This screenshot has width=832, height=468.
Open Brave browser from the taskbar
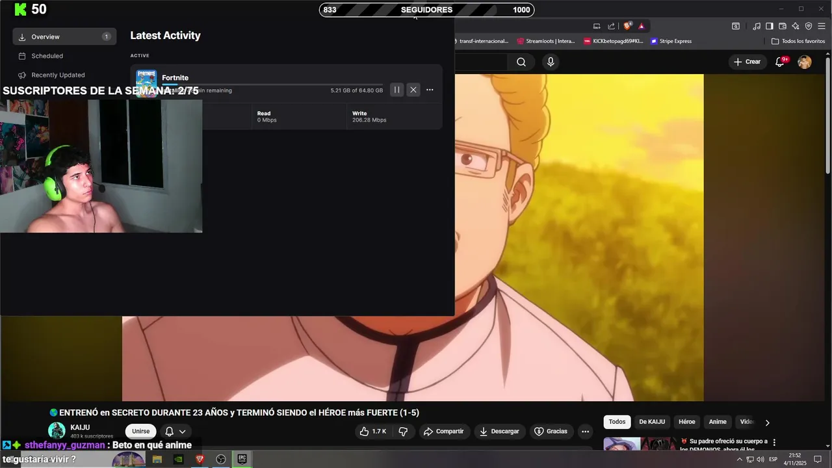pyautogui.click(x=200, y=460)
